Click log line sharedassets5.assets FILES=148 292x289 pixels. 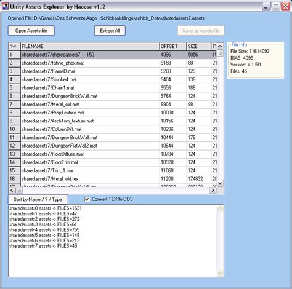point(44,235)
